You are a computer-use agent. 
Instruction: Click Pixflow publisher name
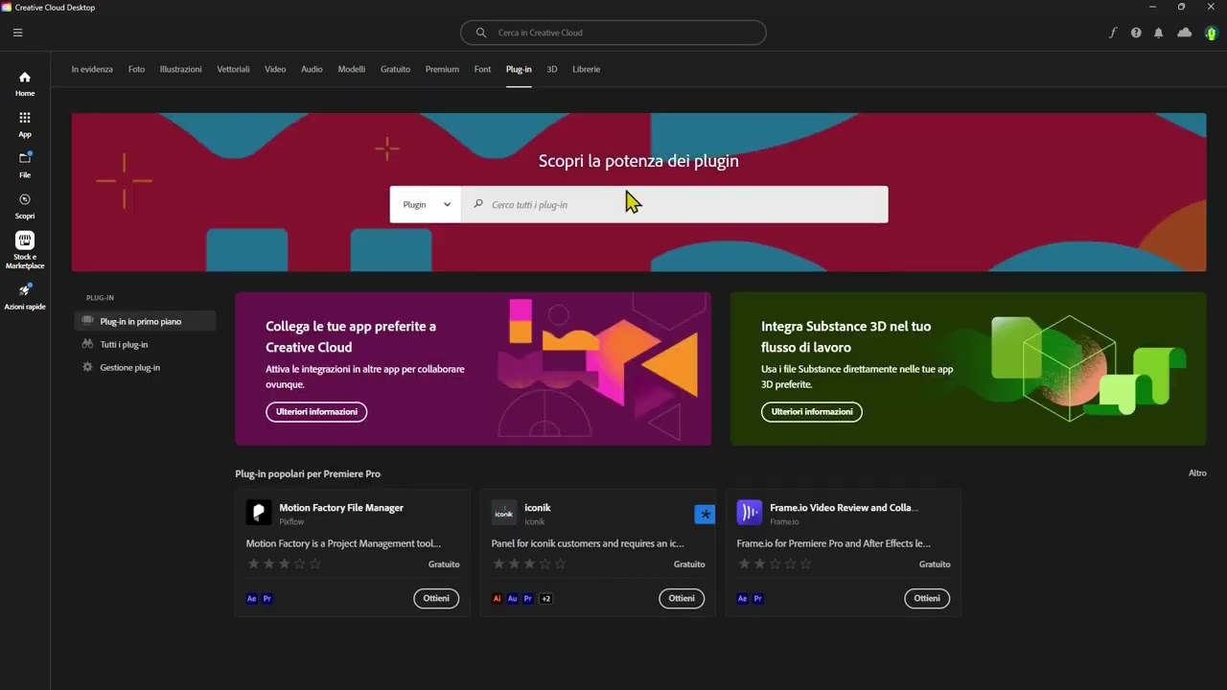[291, 522]
